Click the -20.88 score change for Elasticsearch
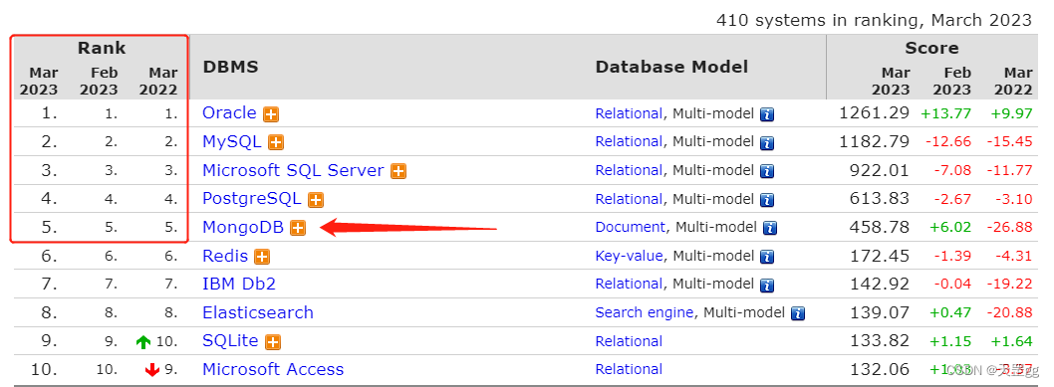Screen dimensions: 1054x387 (x=1009, y=312)
